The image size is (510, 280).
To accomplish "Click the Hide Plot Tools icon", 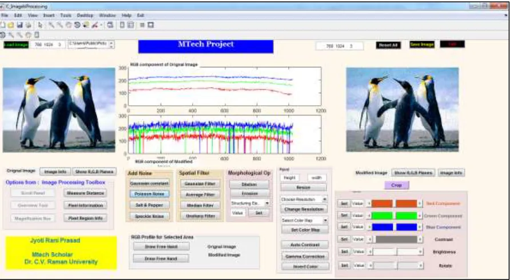I will coord(142,25).
